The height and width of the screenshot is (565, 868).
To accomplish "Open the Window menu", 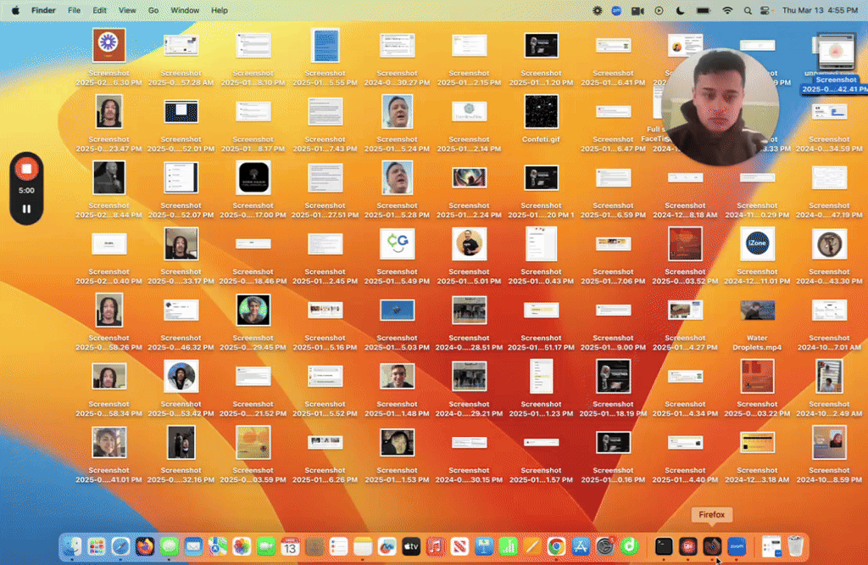I will (x=184, y=10).
